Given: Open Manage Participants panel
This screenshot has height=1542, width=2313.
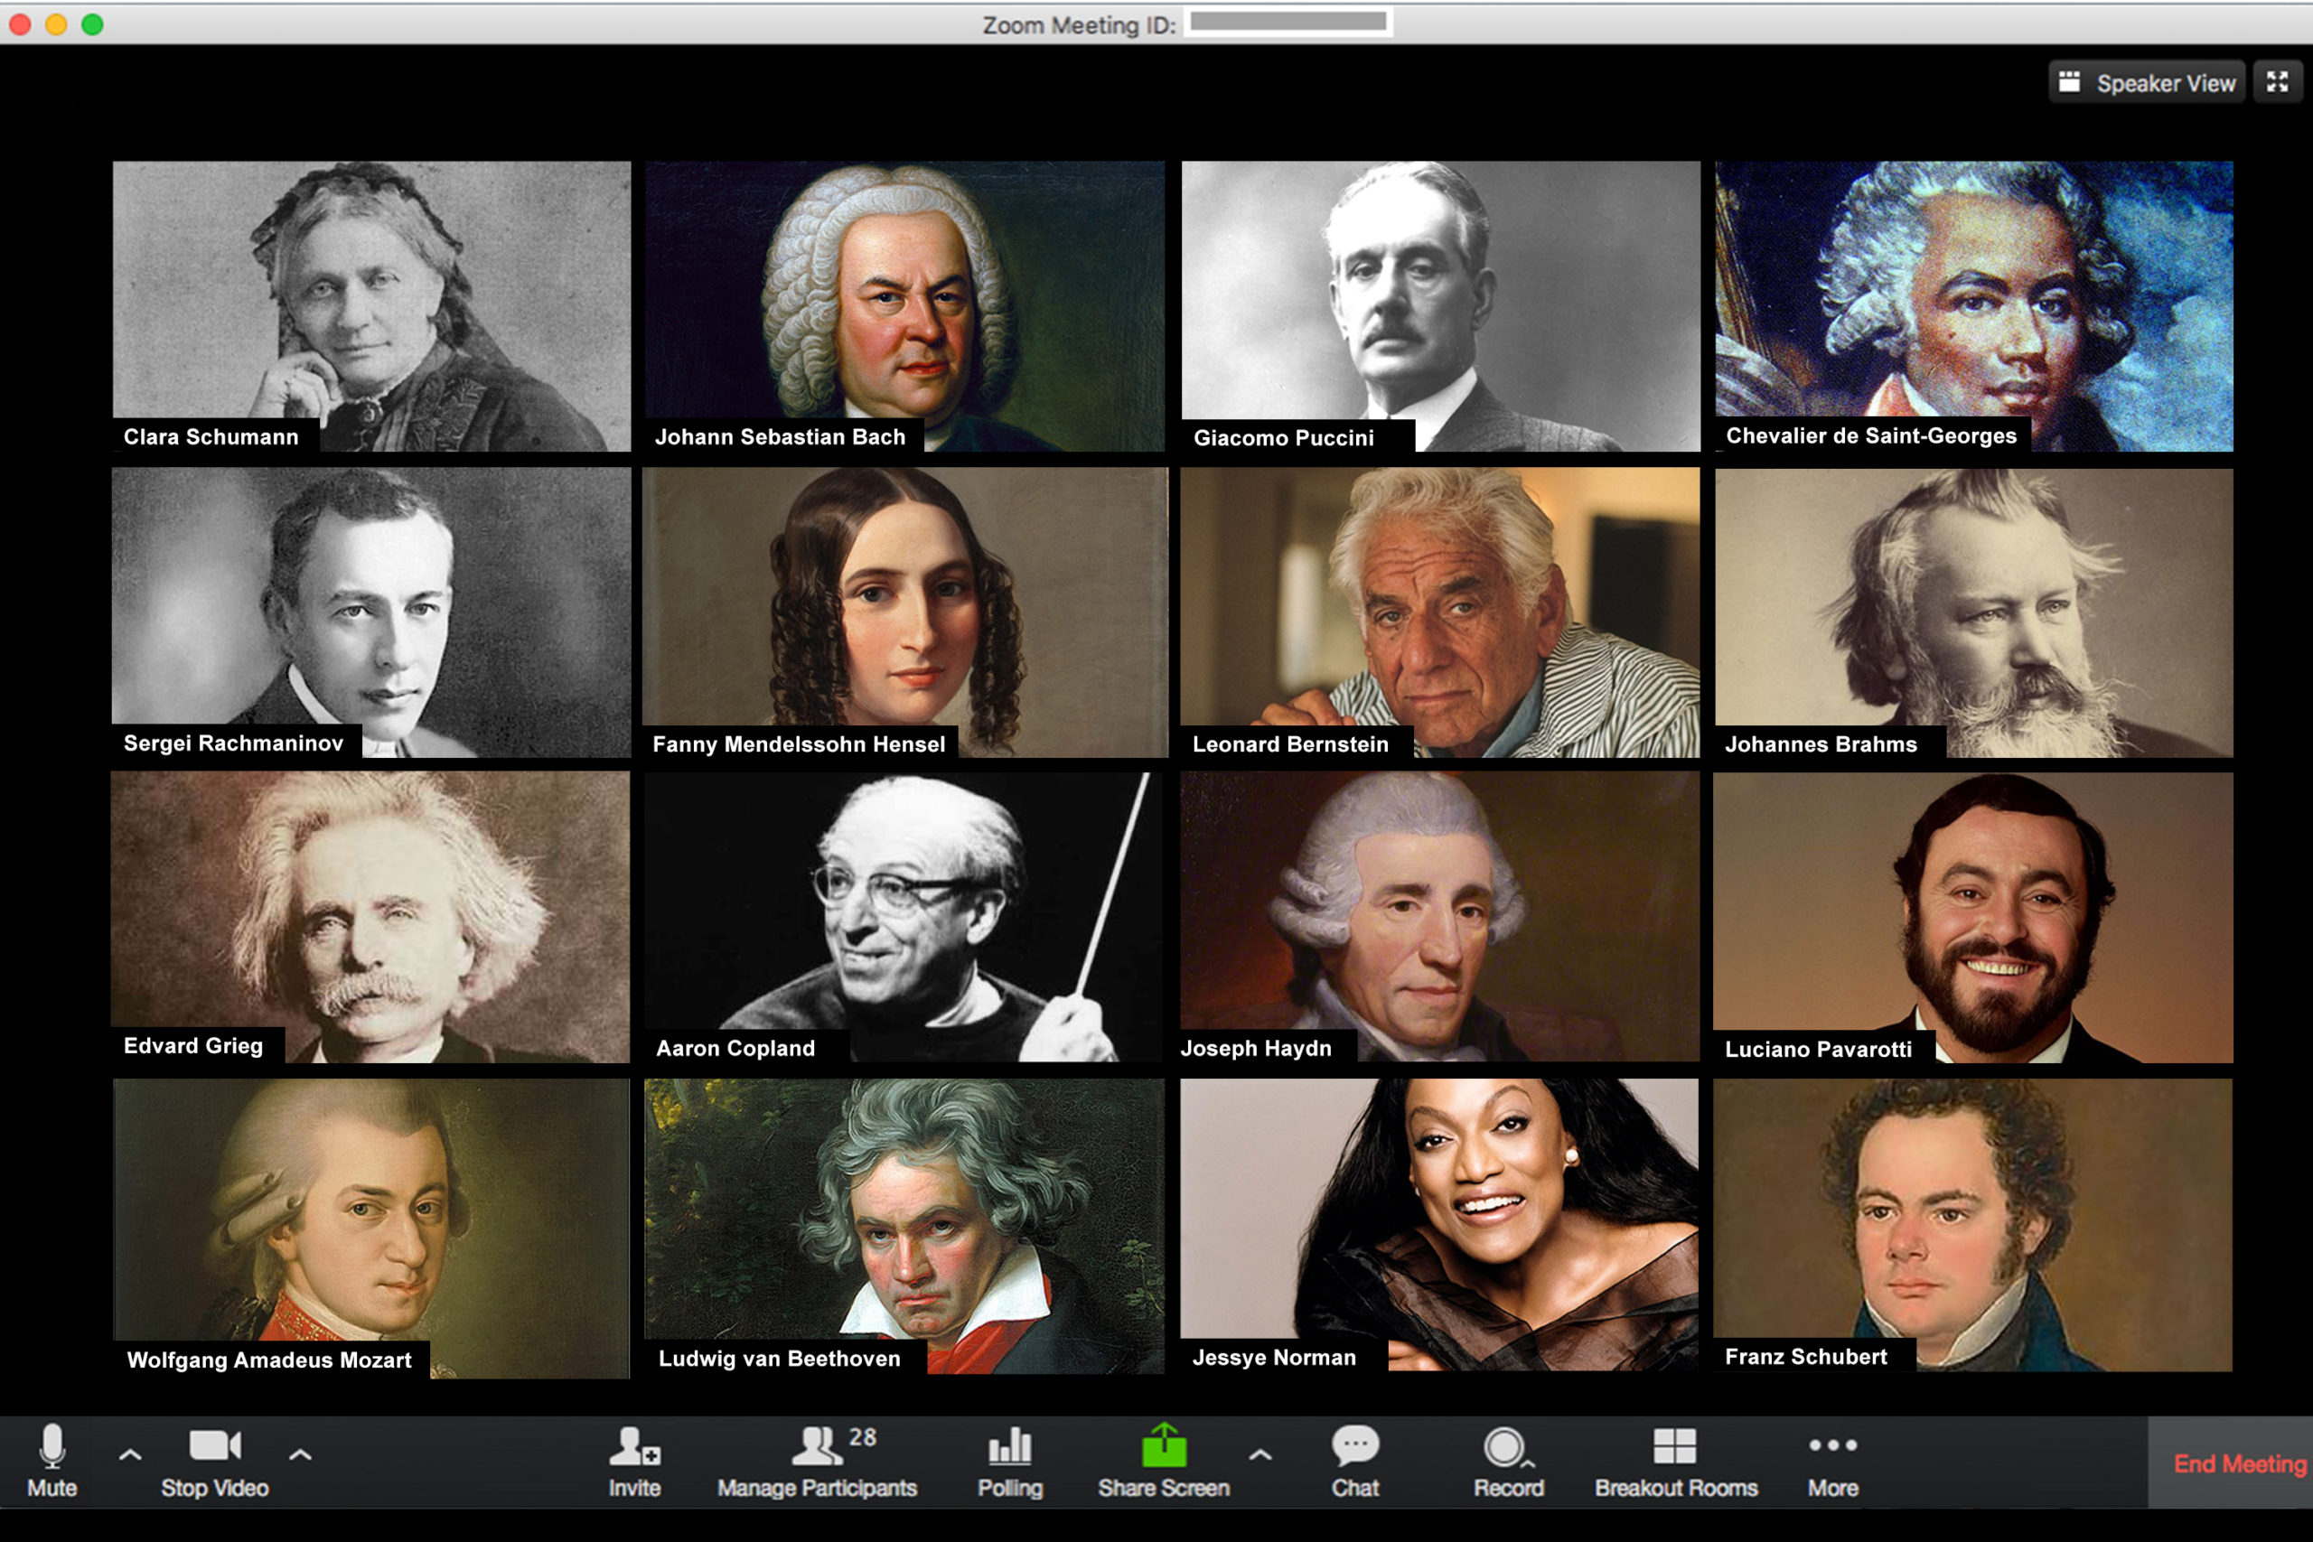Looking at the screenshot, I should click(816, 1462).
